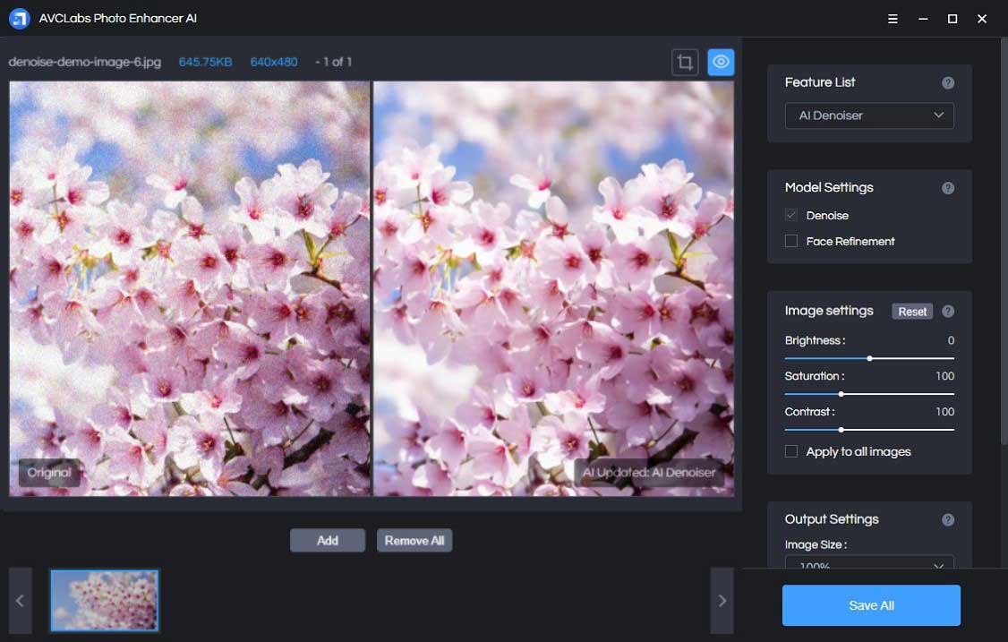1008x642 pixels.
Task: Open the hamburger menu in title bar
Action: [x=893, y=19]
